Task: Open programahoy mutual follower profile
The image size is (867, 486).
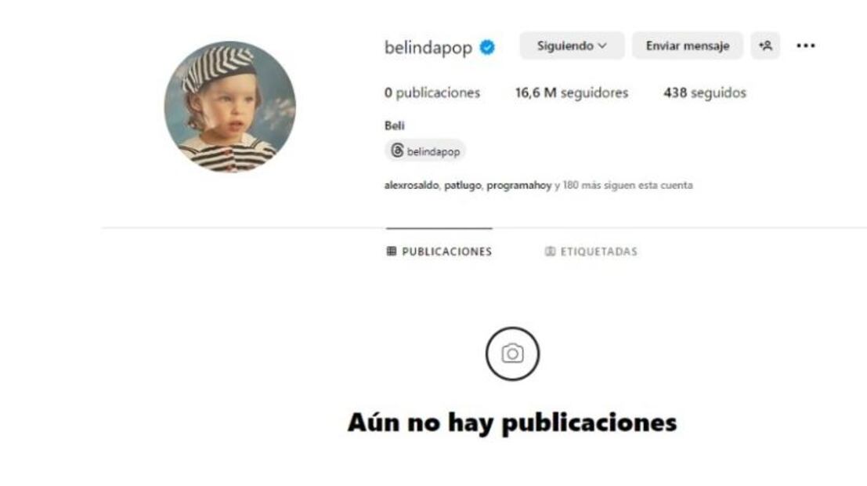Action: (x=519, y=186)
